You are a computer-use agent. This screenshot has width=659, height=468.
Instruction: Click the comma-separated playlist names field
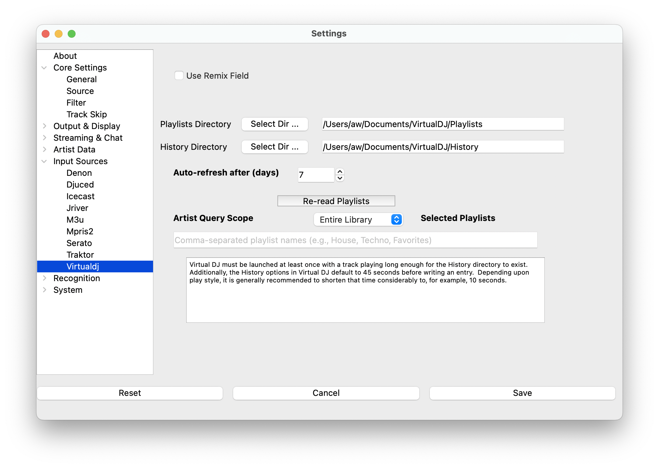click(355, 240)
